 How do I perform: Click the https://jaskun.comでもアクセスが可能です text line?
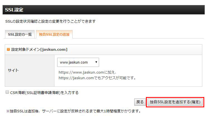pyautogui.click(x=97, y=78)
